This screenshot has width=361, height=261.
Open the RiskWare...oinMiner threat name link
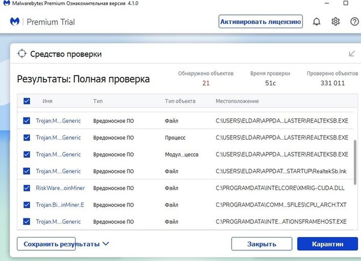60,188
